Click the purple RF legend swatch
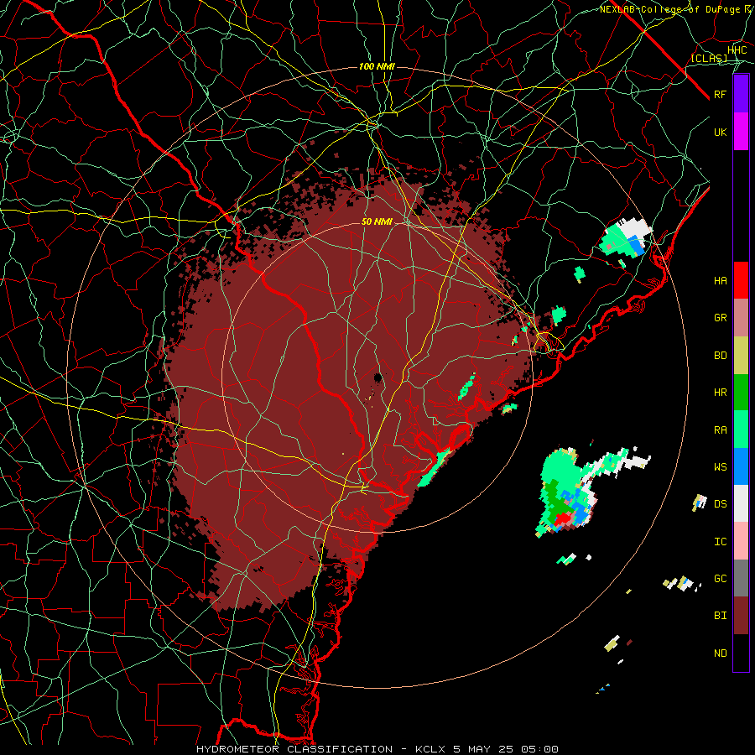This screenshot has height=755, width=755. [x=741, y=94]
